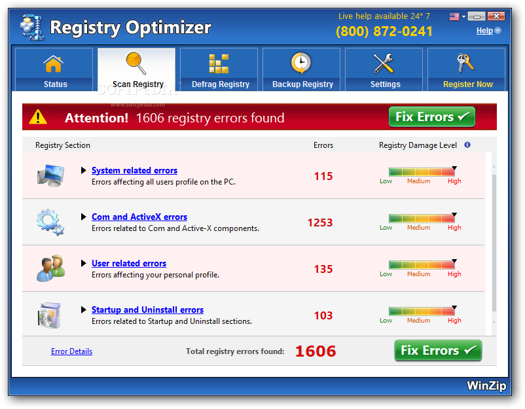
Task: Expand the System related errors triangle
Action: [84, 170]
